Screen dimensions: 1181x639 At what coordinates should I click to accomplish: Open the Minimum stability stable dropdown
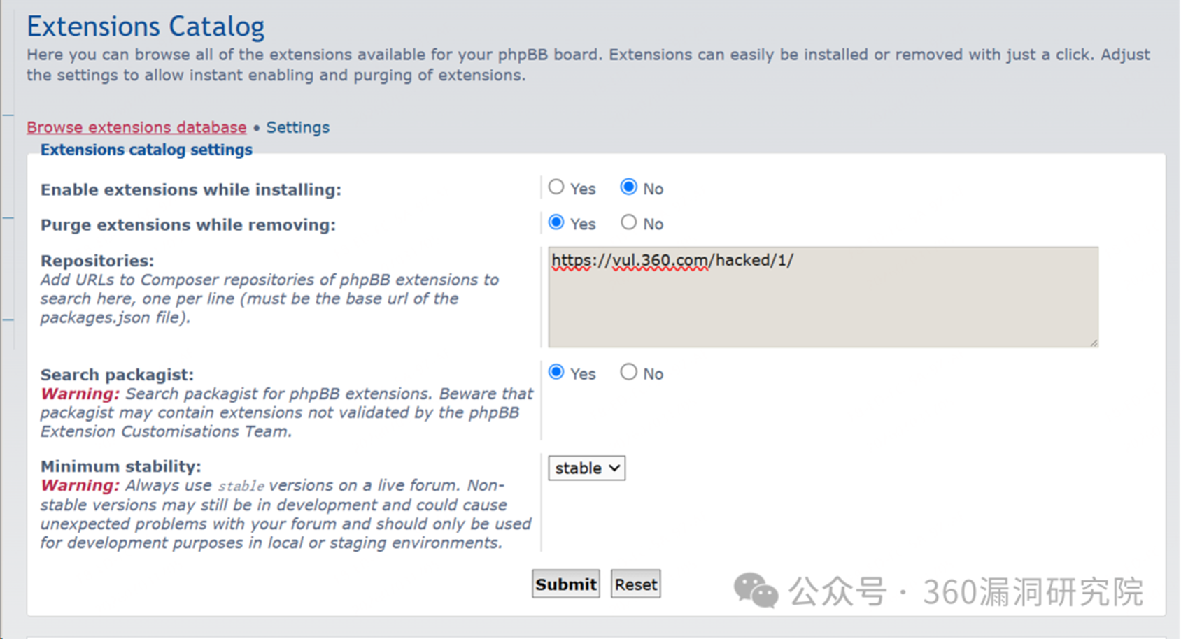click(x=586, y=468)
